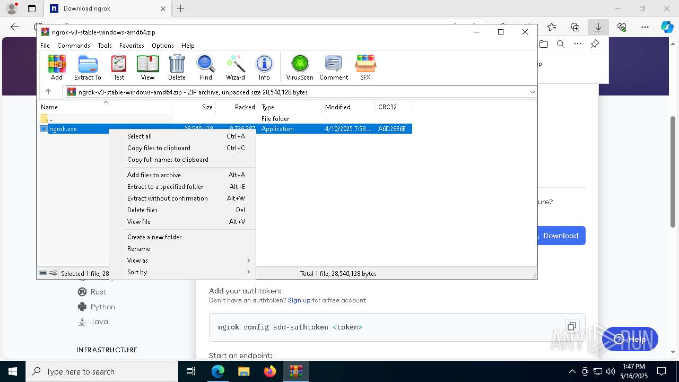
Task: Pin the downloads panel
Action: coord(595,44)
